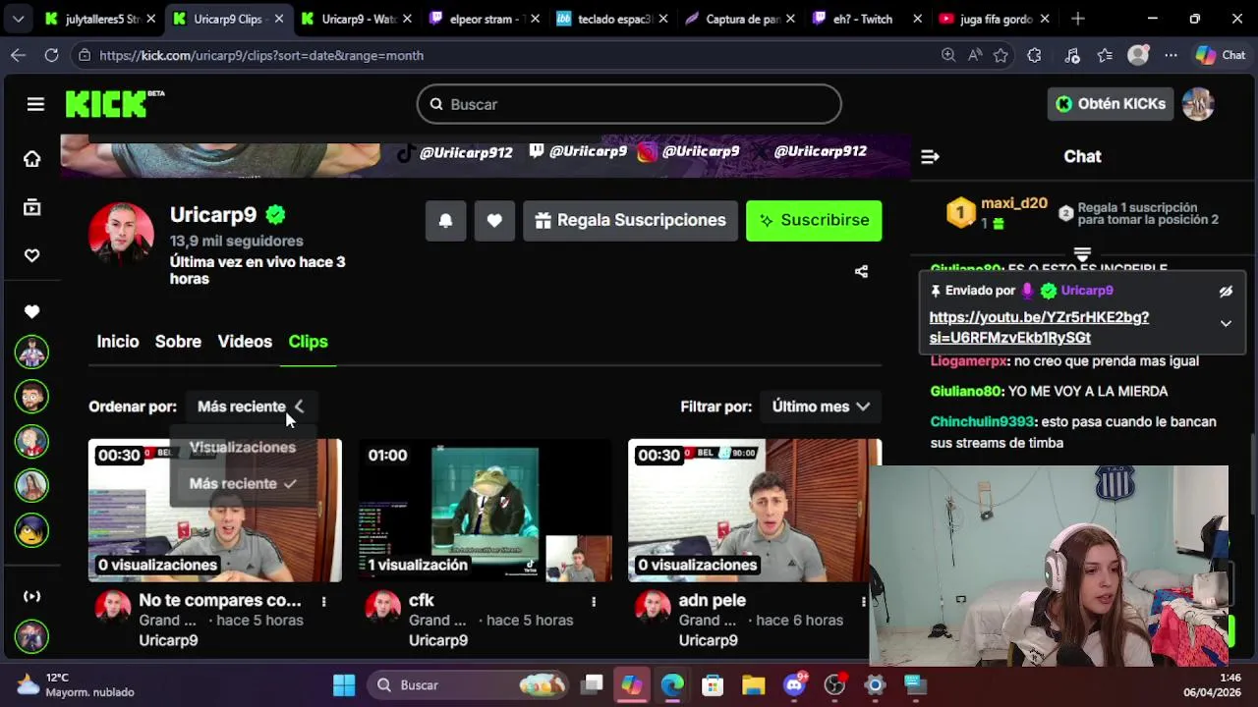Screen dimensions: 1258x707
Task: Switch to the Inicio tab
Action: pos(118,342)
